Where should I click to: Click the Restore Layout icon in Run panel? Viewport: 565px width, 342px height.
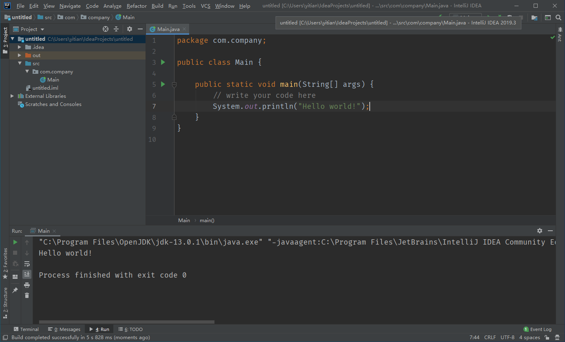tap(15, 277)
